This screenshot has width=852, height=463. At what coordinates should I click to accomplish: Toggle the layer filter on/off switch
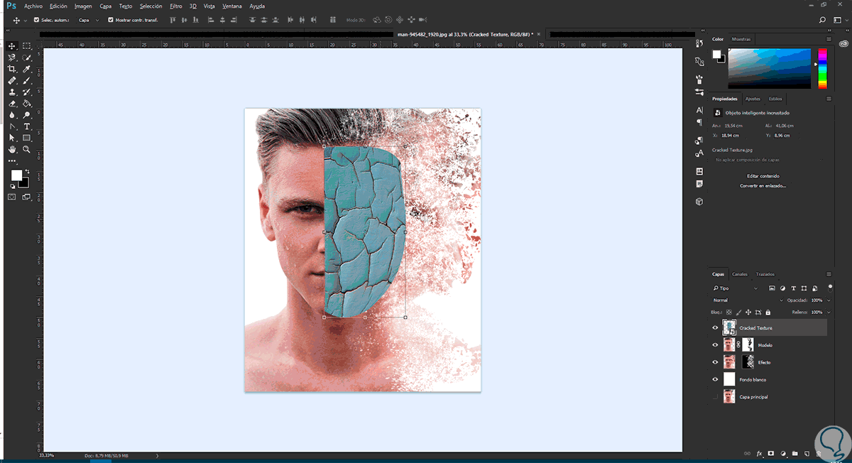click(x=830, y=288)
